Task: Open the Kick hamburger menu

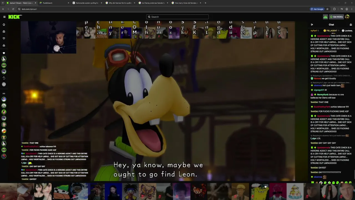Action: coord(4,17)
